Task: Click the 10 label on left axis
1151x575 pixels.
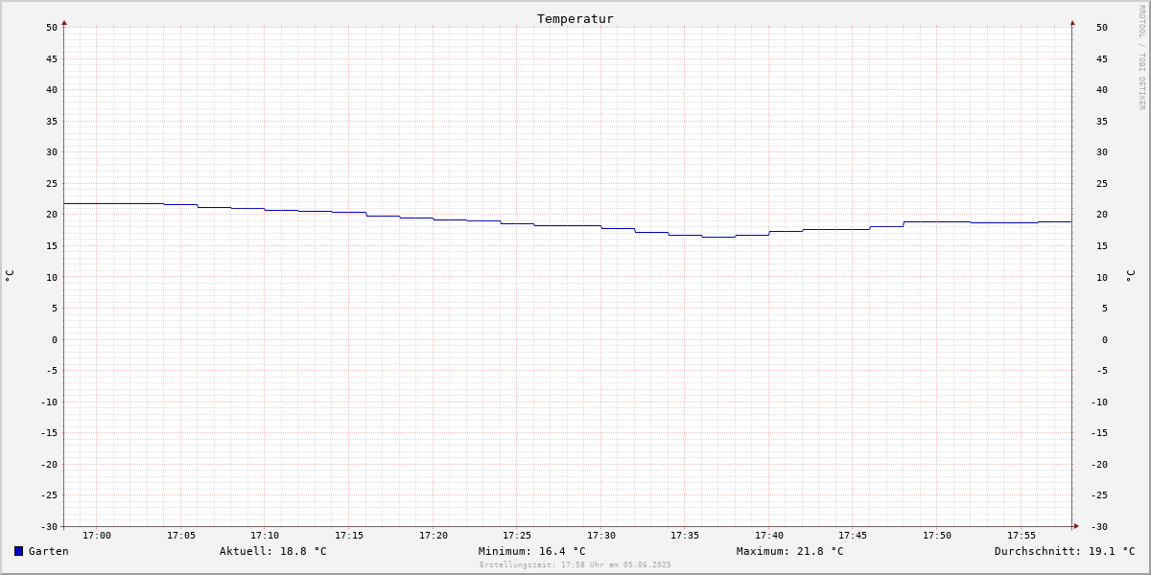Action: [52, 277]
